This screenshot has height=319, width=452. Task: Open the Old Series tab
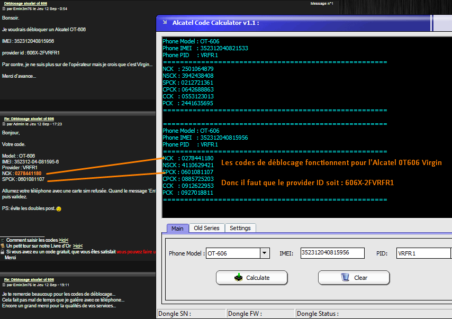(x=206, y=228)
